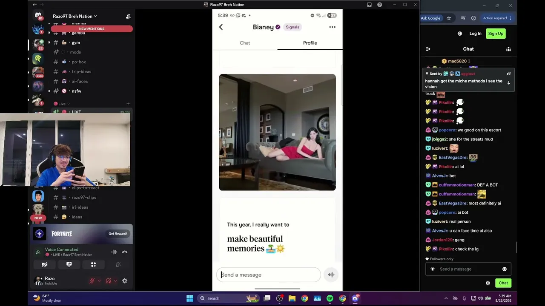Open the Fortnite quest icon
The image size is (545, 306).
click(40, 234)
